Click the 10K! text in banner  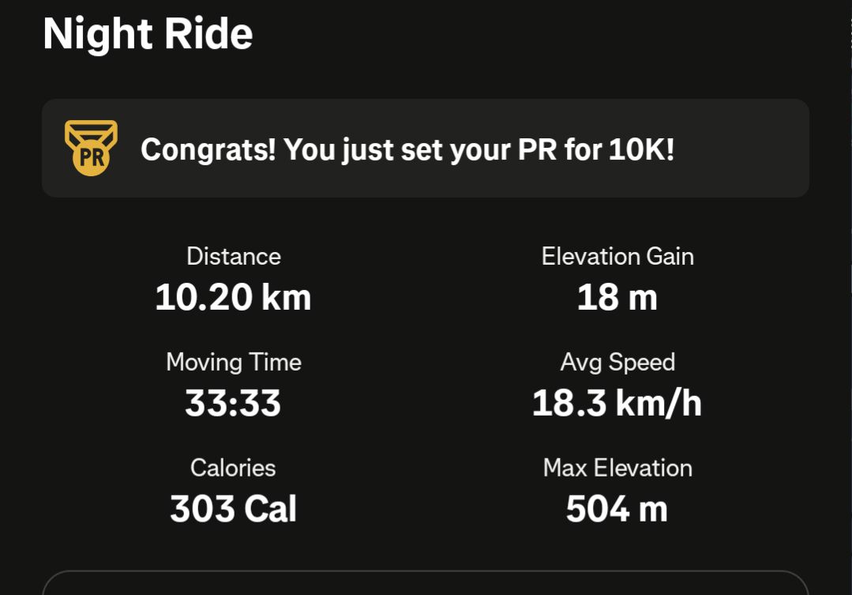tap(641, 149)
